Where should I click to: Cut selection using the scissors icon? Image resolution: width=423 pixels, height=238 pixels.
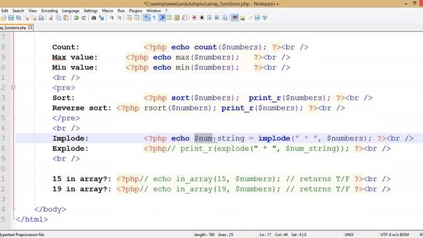point(51,18)
